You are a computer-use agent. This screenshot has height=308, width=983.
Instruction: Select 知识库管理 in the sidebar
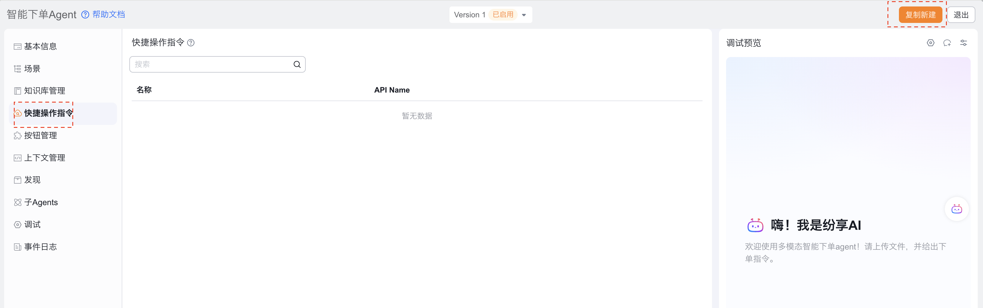point(44,91)
